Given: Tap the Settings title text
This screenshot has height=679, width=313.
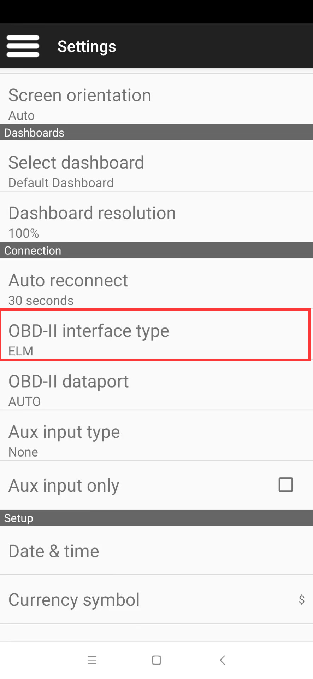Looking at the screenshot, I should [x=87, y=46].
